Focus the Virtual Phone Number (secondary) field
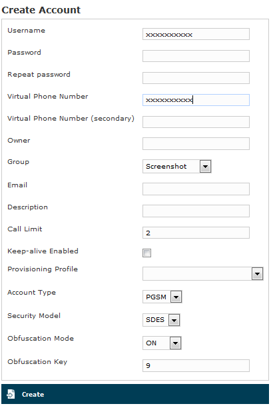271x406 pixels. (196, 122)
